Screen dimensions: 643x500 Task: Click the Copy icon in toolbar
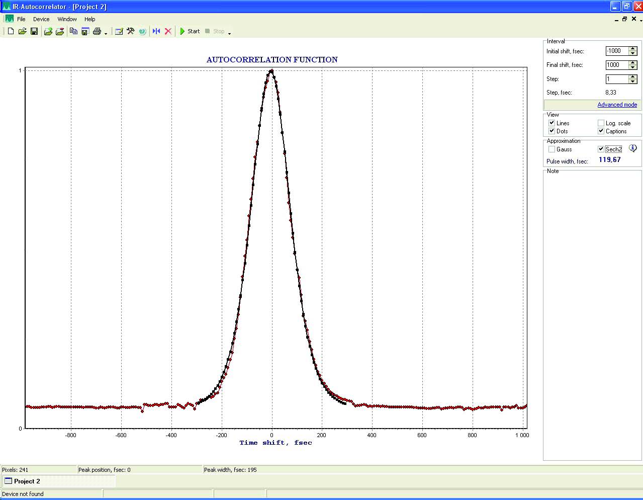(73, 31)
